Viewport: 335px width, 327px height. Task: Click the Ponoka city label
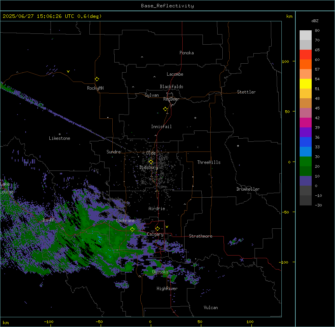pyautogui.click(x=187, y=53)
